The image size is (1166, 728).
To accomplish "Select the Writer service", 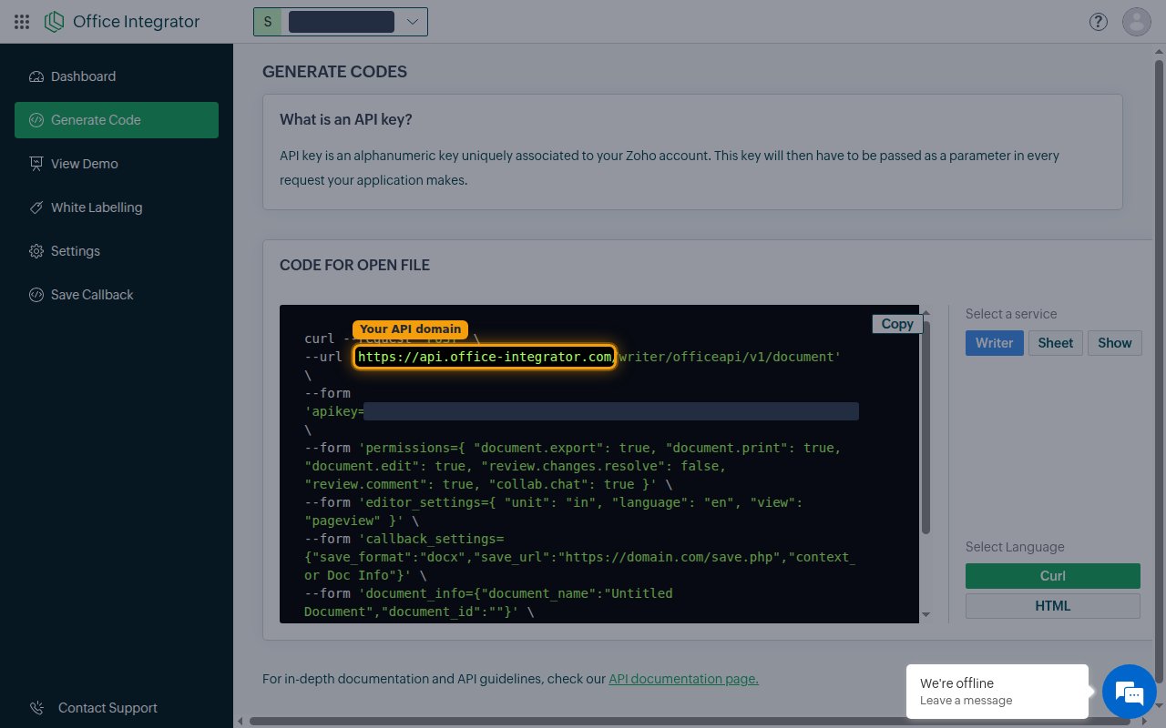I will click(x=994, y=343).
